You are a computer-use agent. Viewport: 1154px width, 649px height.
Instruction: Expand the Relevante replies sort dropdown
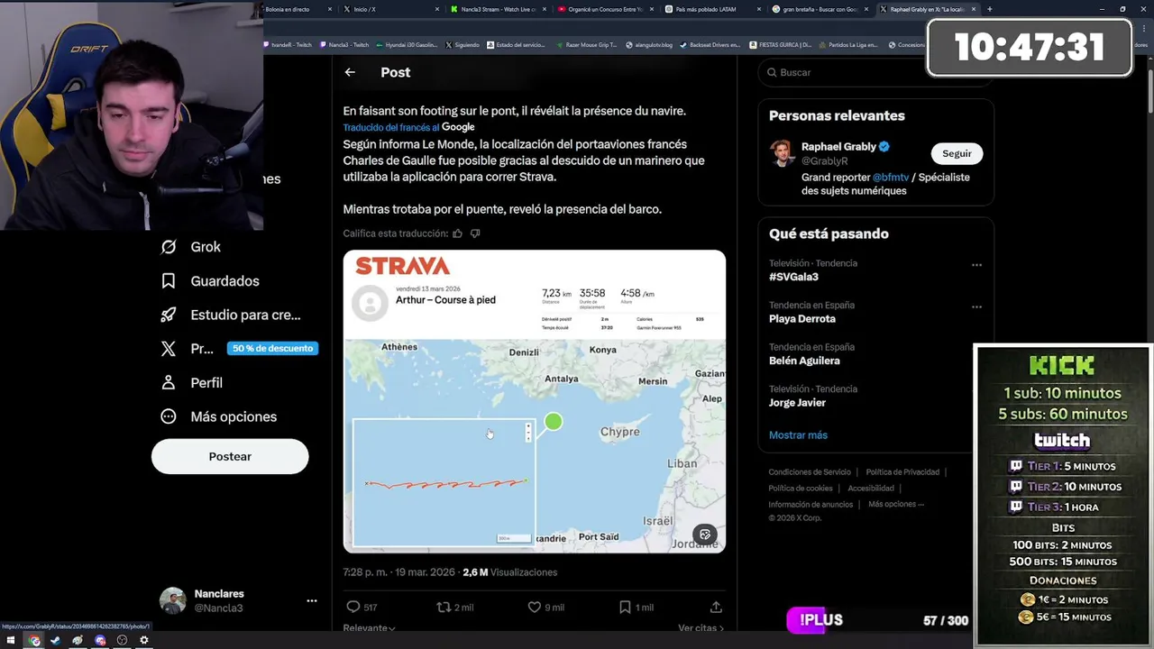point(369,627)
